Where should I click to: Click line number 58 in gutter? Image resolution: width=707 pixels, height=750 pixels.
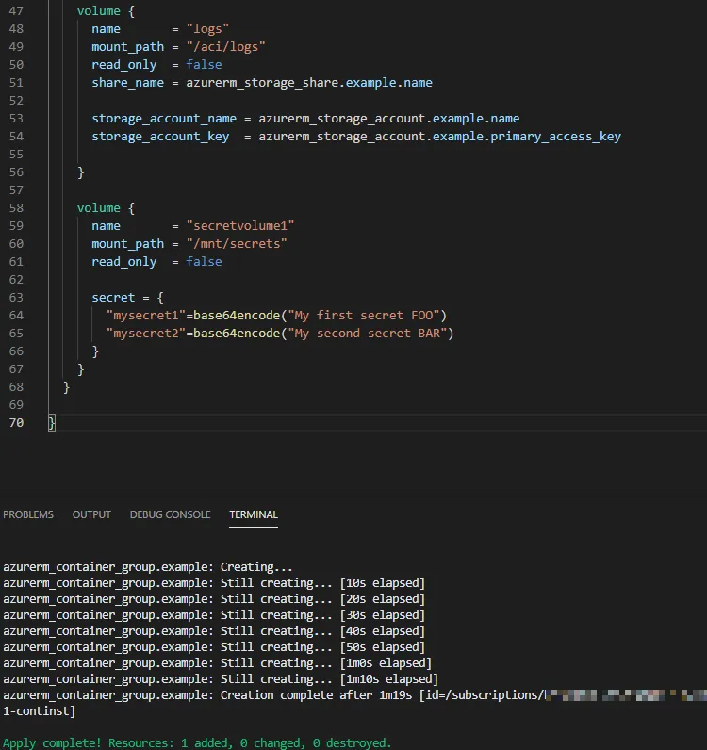[x=16, y=208]
